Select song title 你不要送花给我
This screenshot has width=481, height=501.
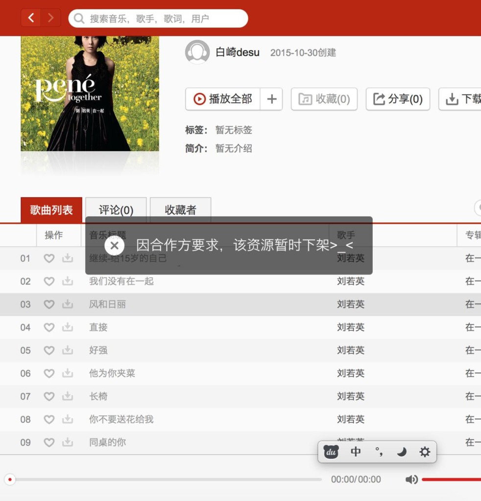[x=121, y=419]
